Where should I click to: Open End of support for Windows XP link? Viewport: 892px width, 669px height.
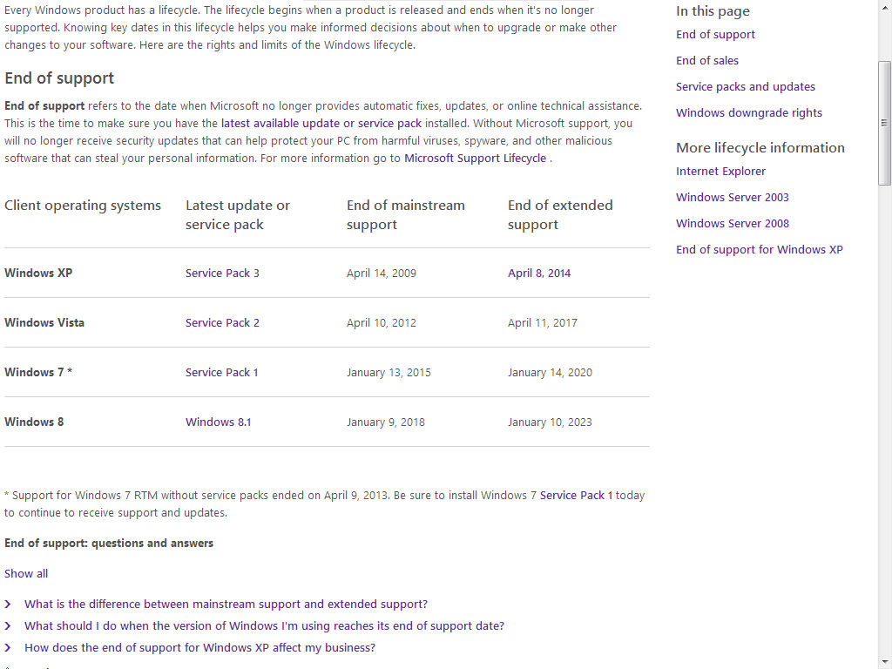[x=759, y=250]
